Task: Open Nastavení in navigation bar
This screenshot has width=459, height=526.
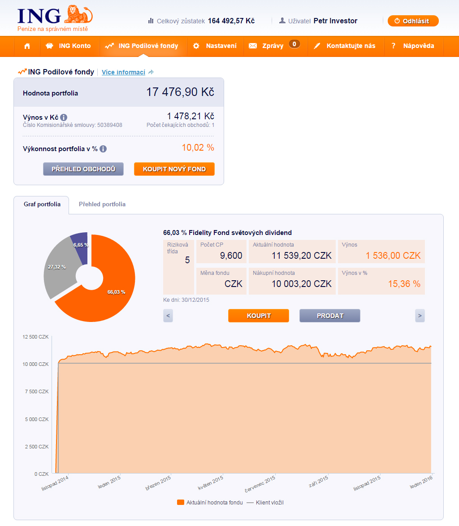Action: click(x=215, y=46)
